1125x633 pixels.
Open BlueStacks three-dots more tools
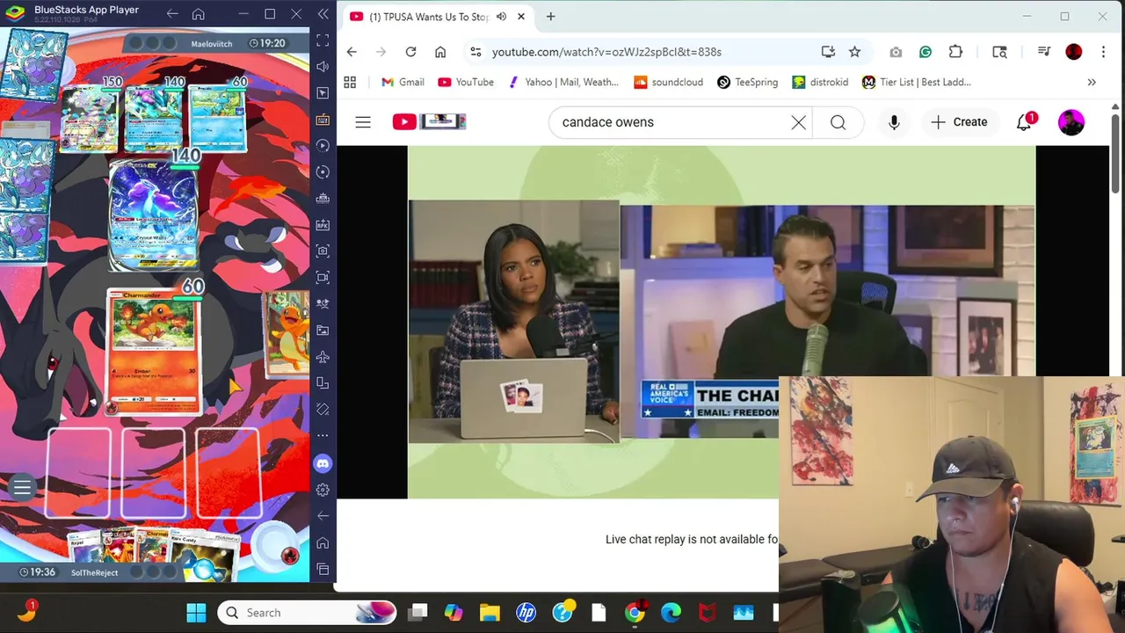pyautogui.click(x=323, y=436)
